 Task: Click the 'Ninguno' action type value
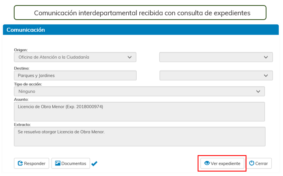[27, 91]
